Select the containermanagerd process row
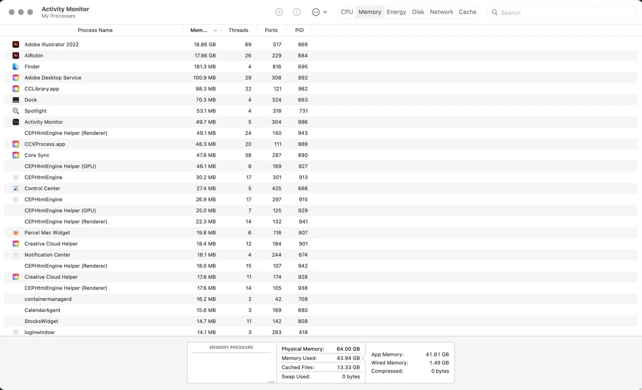The width and height of the screenshot is (642, 390). click(x=321, y=299)
